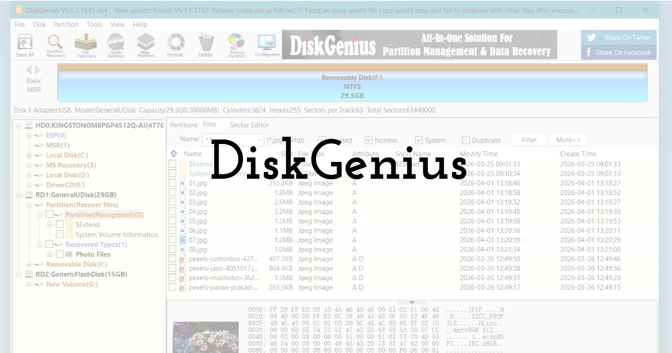Image resolution: width=672 pixels, height=353 pixels.
Task: Enable the Duplicate filter checkbox
Action: pos(465,140)
